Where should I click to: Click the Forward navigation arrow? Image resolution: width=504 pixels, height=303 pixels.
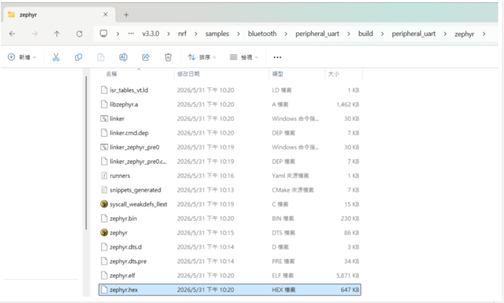point(34,34)
